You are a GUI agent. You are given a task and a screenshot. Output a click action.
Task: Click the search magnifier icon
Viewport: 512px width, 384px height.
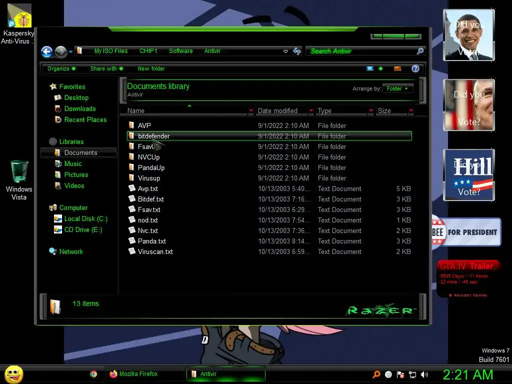click(420, 51)
